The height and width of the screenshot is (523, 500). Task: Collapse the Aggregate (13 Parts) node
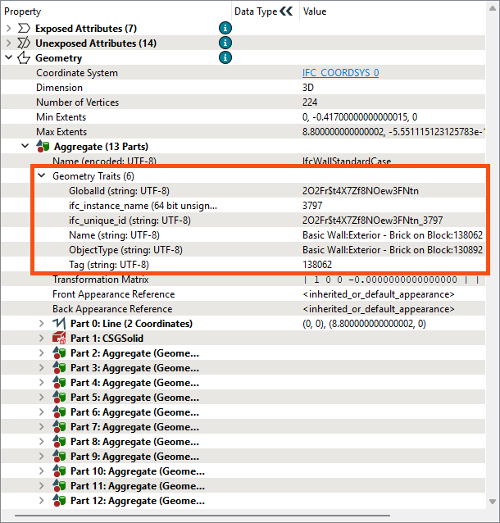pyautogui.click(x=25, y=147)
